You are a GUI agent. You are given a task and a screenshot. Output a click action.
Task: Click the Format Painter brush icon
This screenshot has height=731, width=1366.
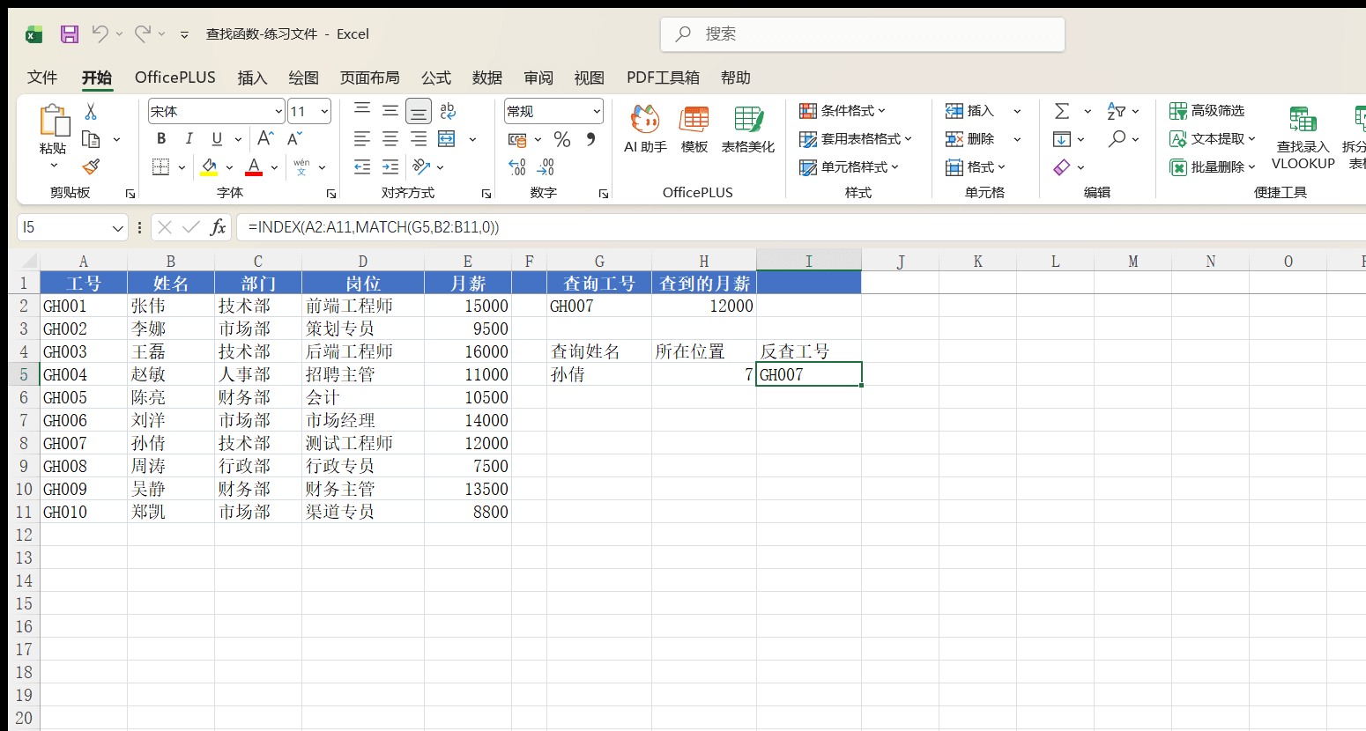[x=91, y=166]
